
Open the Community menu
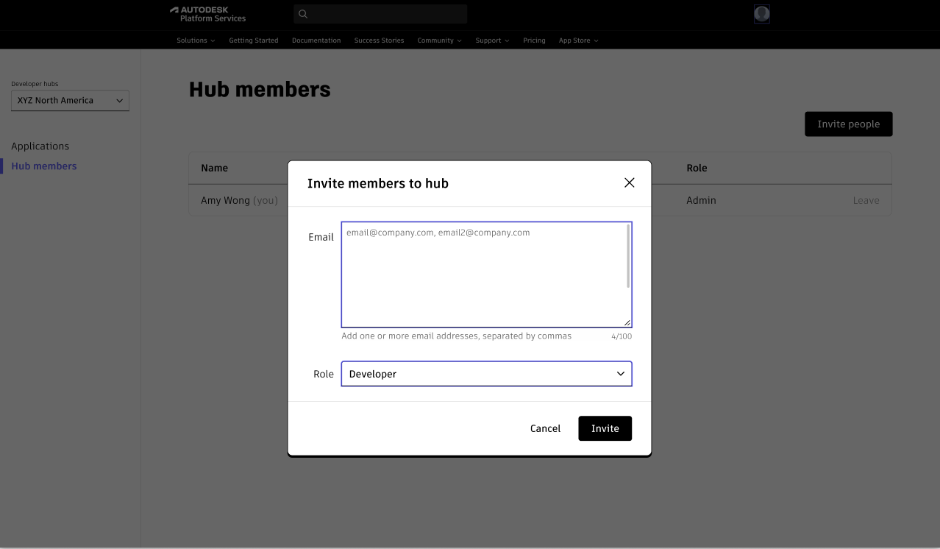[439, 40]
